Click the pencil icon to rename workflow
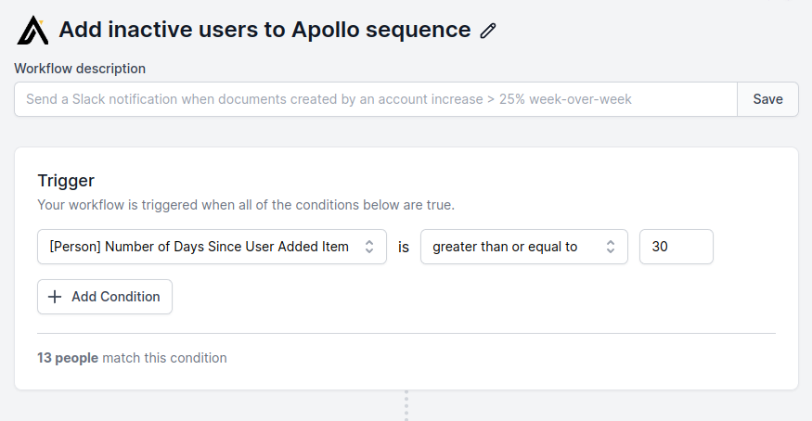This screenshot has width=812, height=421. (488, 31)
